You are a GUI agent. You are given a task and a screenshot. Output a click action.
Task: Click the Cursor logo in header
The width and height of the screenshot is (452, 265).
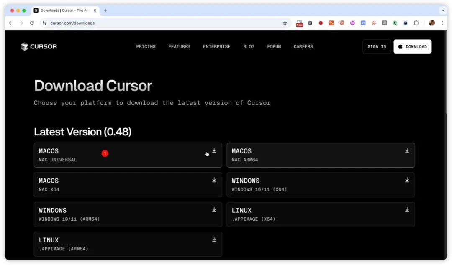tap(39, 46)
